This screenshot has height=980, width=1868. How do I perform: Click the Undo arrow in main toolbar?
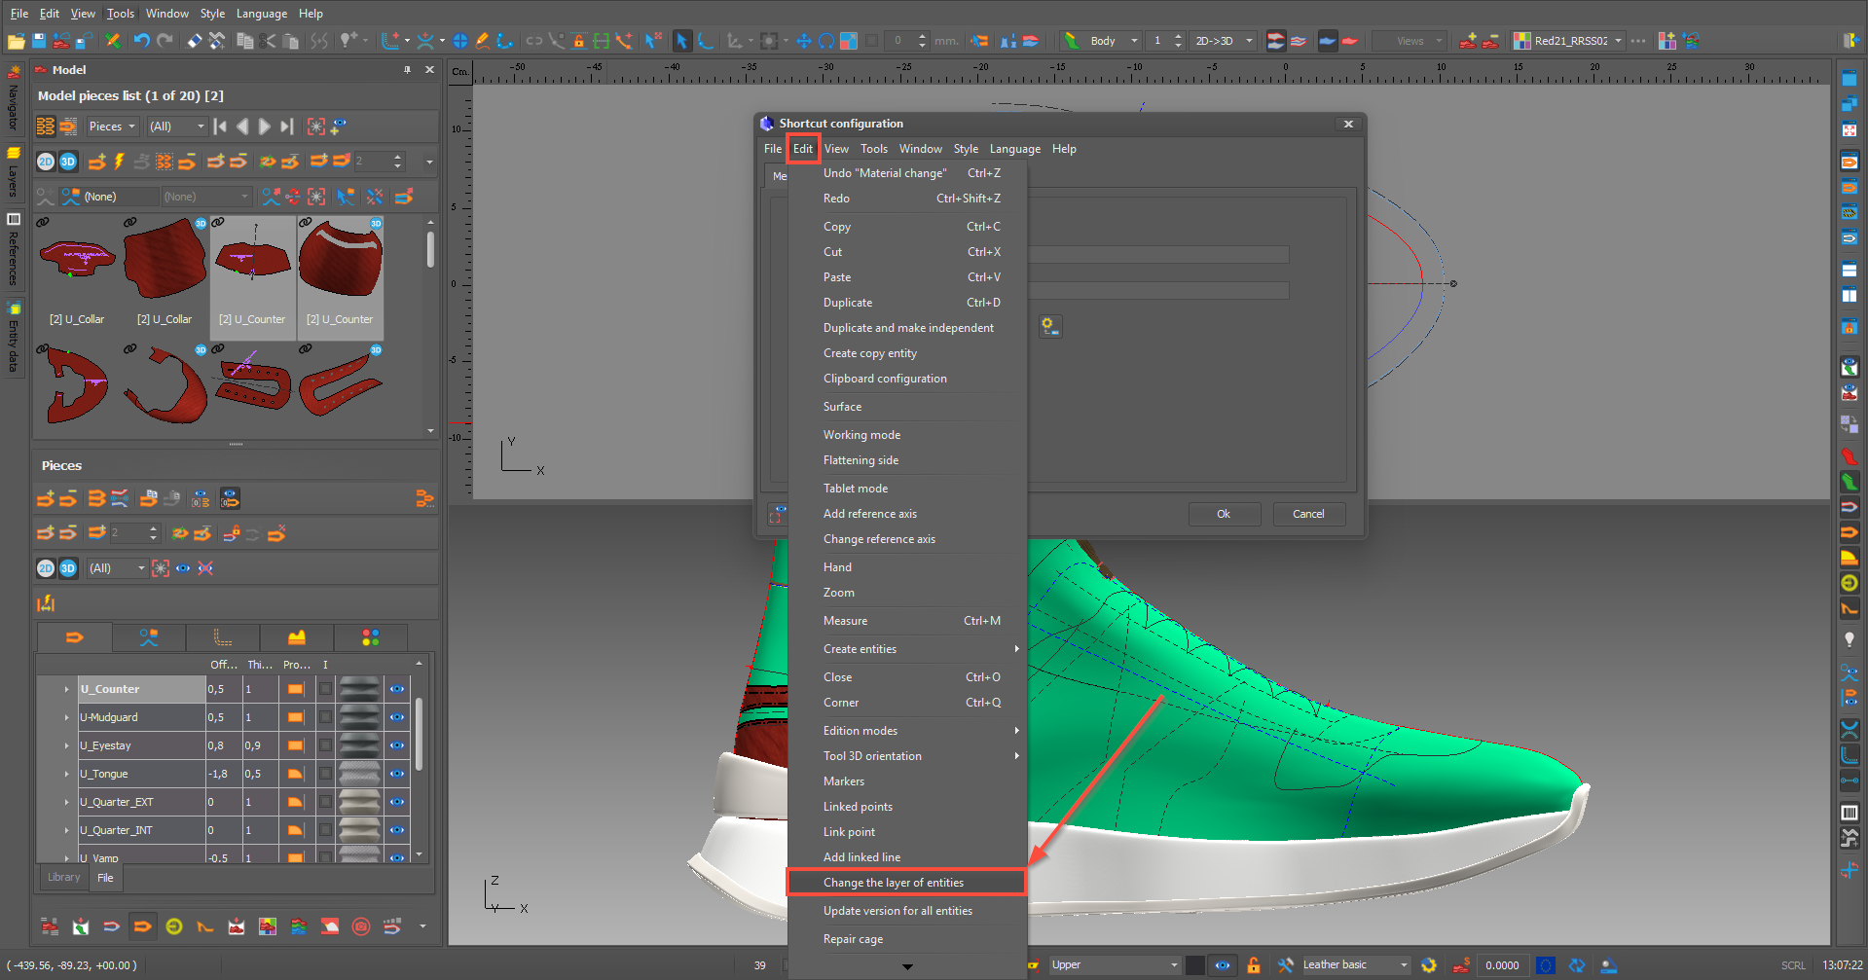click(142, 41)
